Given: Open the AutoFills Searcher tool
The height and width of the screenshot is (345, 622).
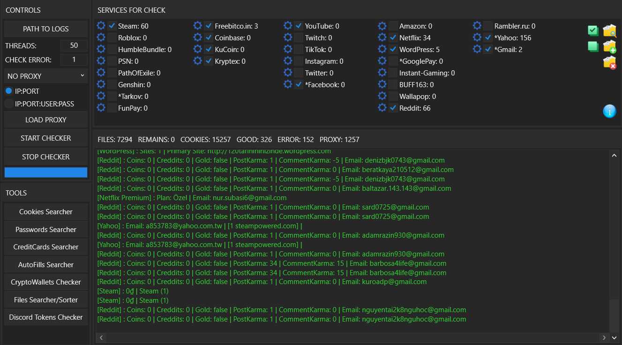Looking at the screenshot, I should pos(46,264).
